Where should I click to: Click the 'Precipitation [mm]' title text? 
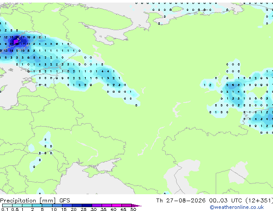coord(28,201)
